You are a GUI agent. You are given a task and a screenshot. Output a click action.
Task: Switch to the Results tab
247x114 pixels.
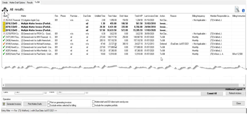pos(30,3)
